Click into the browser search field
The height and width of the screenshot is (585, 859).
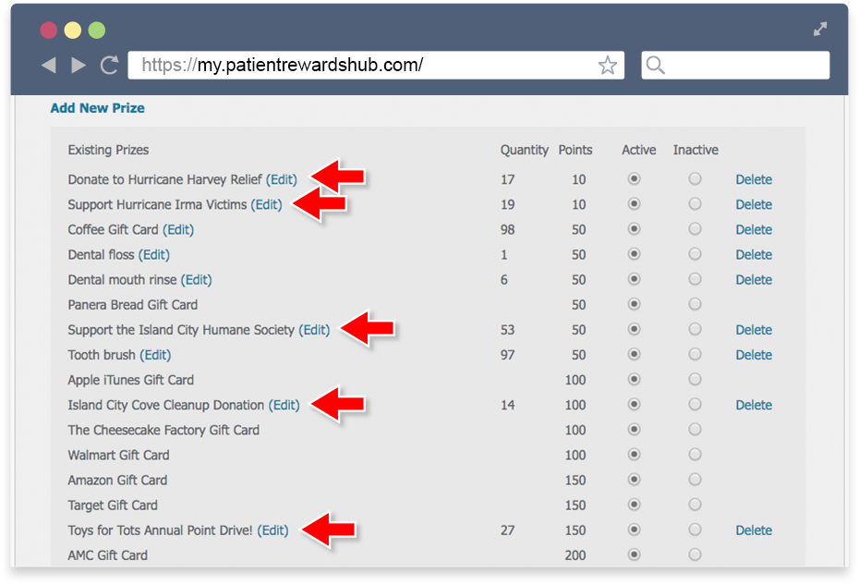pyautogui.click(x=735, y=66)
